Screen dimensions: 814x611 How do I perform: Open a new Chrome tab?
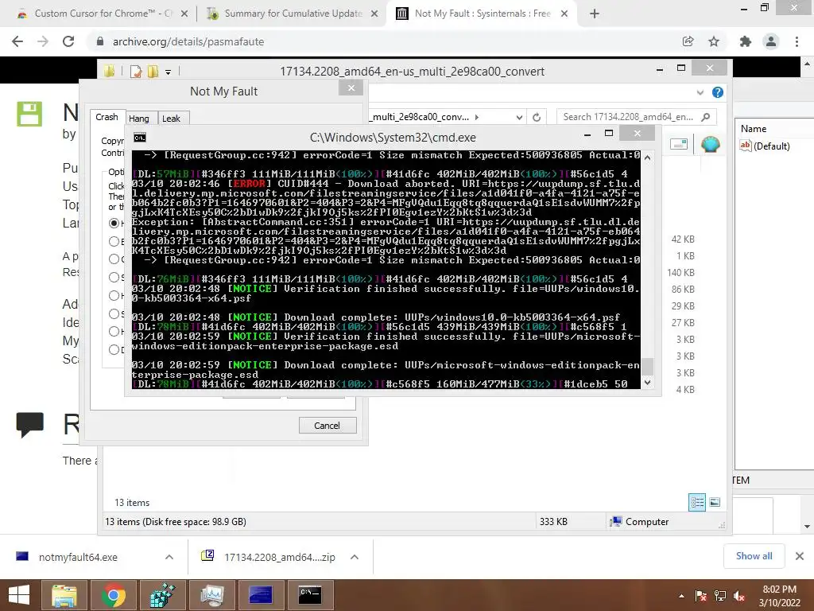(x=595, y=14)
